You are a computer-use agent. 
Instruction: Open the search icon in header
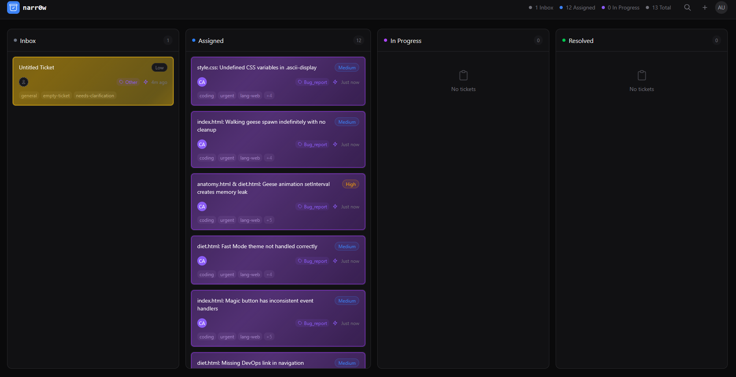[x=687, y=7]
